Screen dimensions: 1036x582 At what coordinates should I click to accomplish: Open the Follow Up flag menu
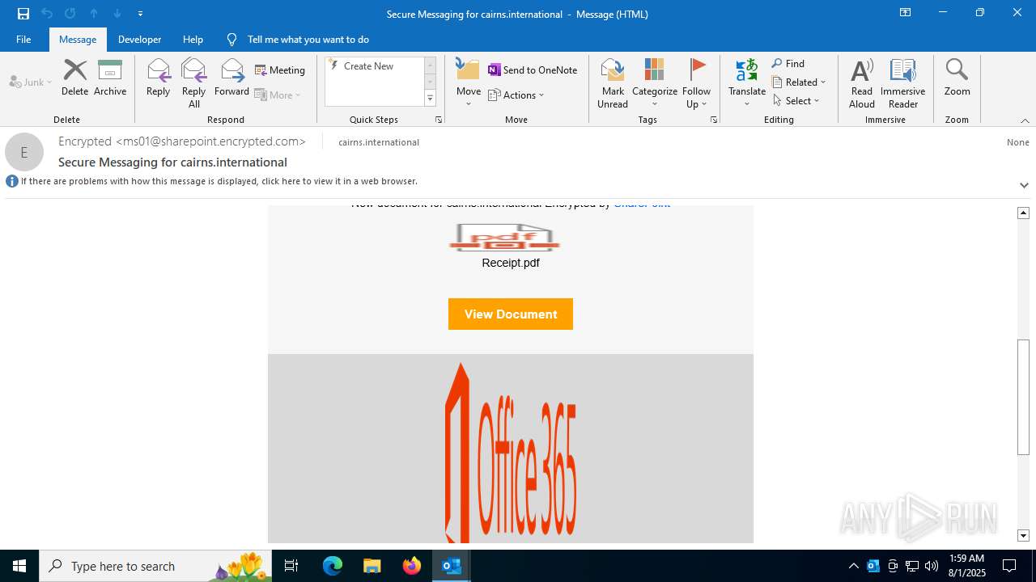pyautogui.click(x=696, y=83)
